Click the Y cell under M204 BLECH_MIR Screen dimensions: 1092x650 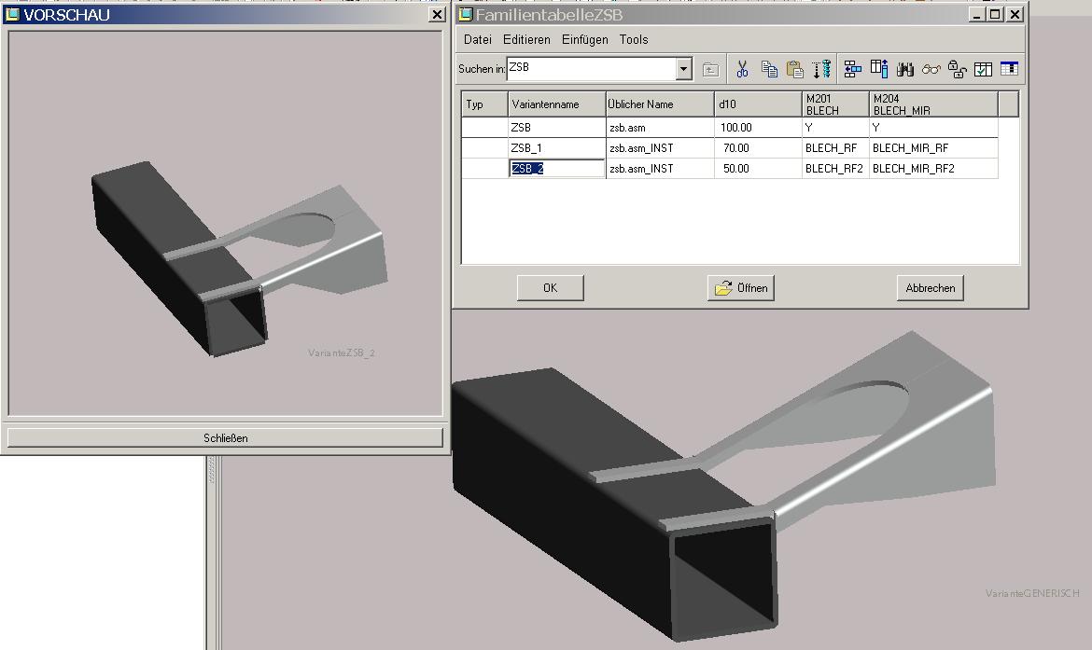934,128
